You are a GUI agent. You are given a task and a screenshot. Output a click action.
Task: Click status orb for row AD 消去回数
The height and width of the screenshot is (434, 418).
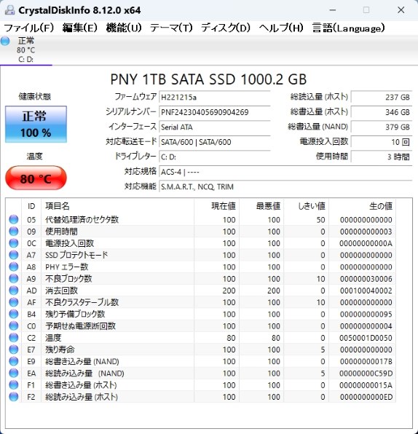click(14, 291)
